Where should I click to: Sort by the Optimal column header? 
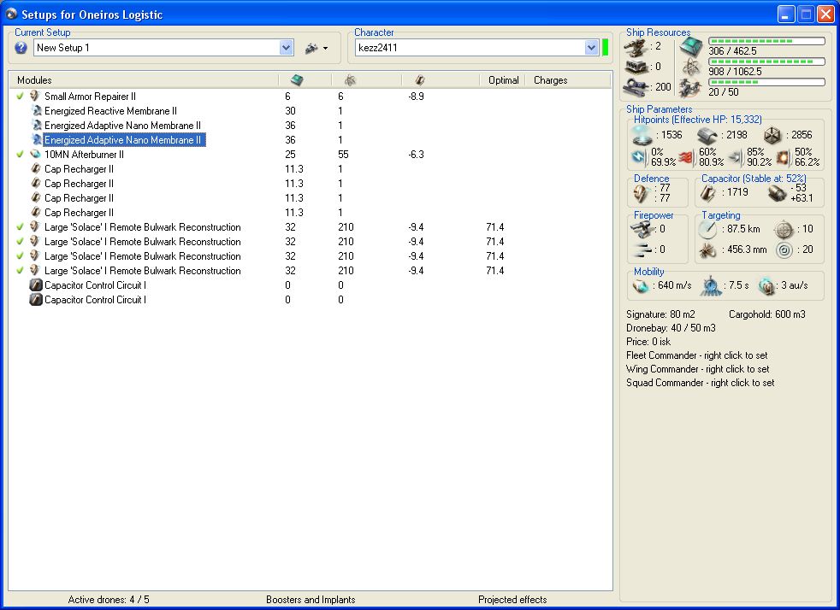click(503, 80)
